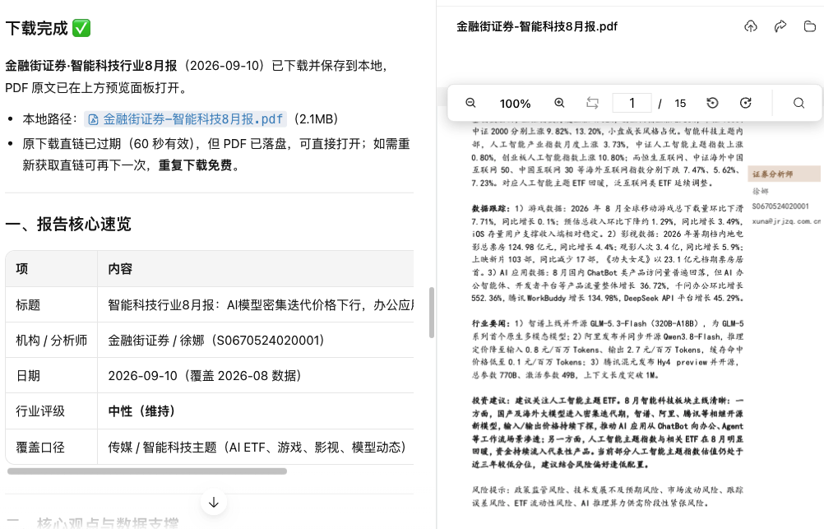
Task: Open the folder icon in PDF header
Action: pos(810,26)
